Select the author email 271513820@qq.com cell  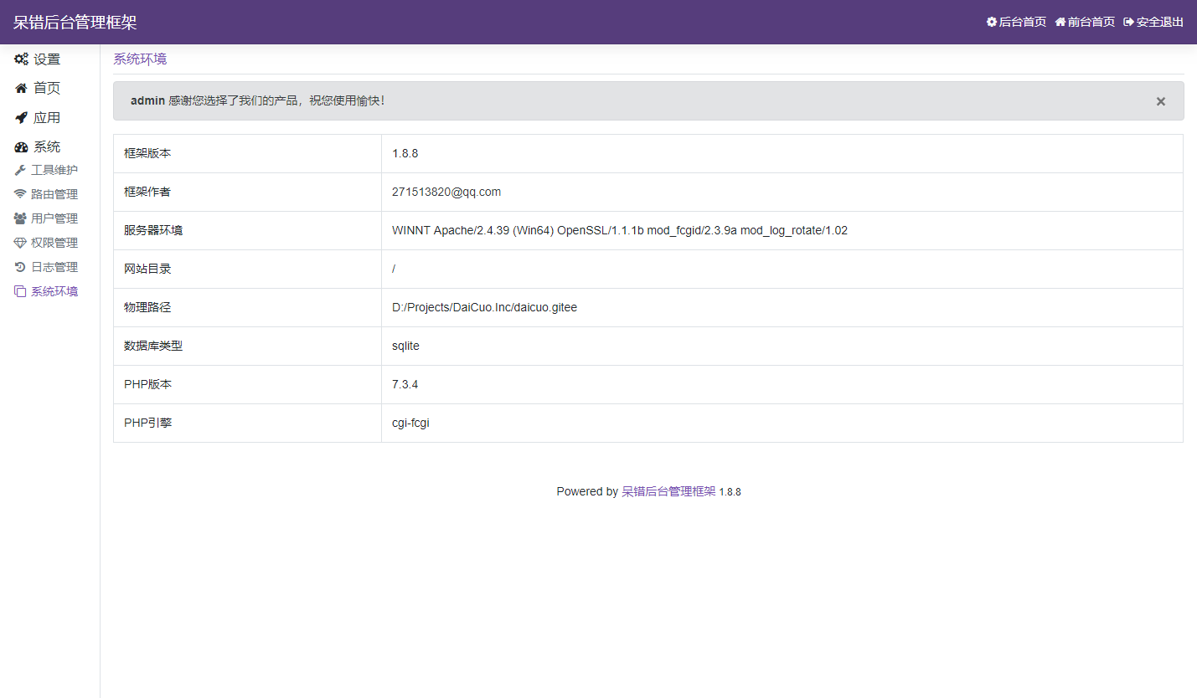pyautogui.click(x=446, y=192)
